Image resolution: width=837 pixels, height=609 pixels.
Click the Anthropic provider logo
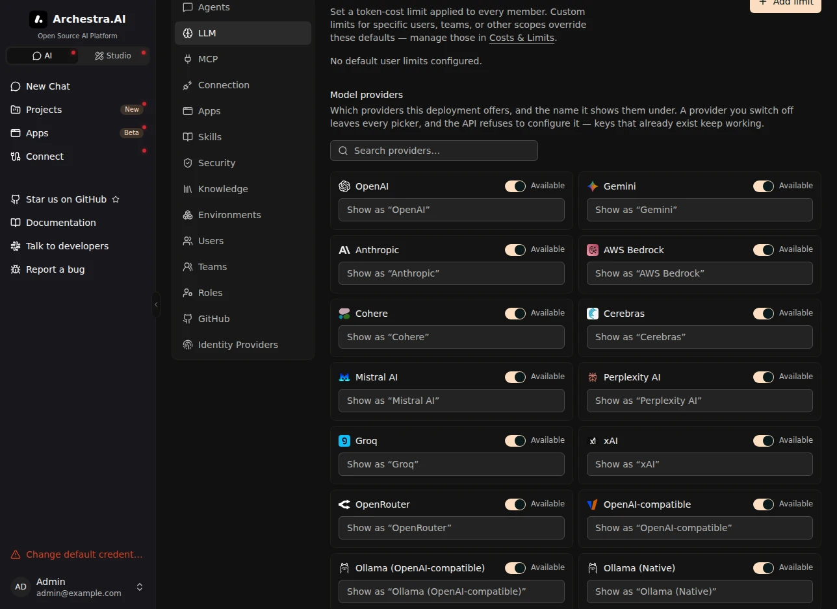point(344,250)
